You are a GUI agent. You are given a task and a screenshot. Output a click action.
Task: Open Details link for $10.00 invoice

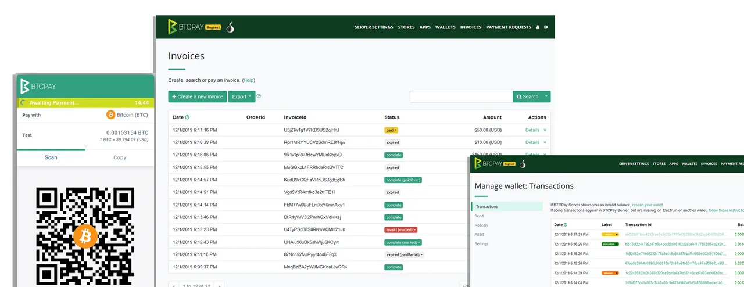532,142
